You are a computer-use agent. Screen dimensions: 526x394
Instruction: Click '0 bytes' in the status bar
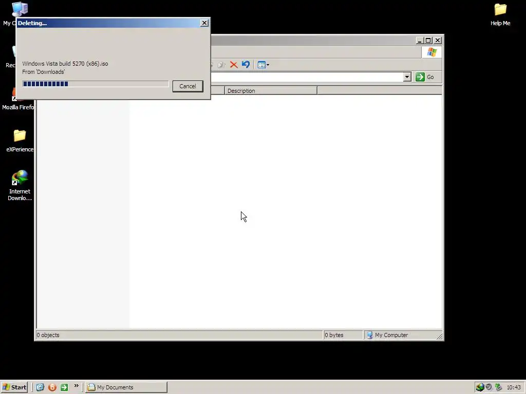(x=334, y=335)
